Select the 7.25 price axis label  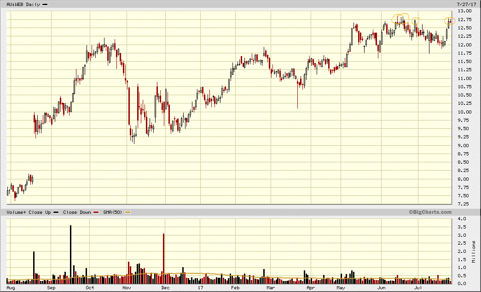(463, 203)
